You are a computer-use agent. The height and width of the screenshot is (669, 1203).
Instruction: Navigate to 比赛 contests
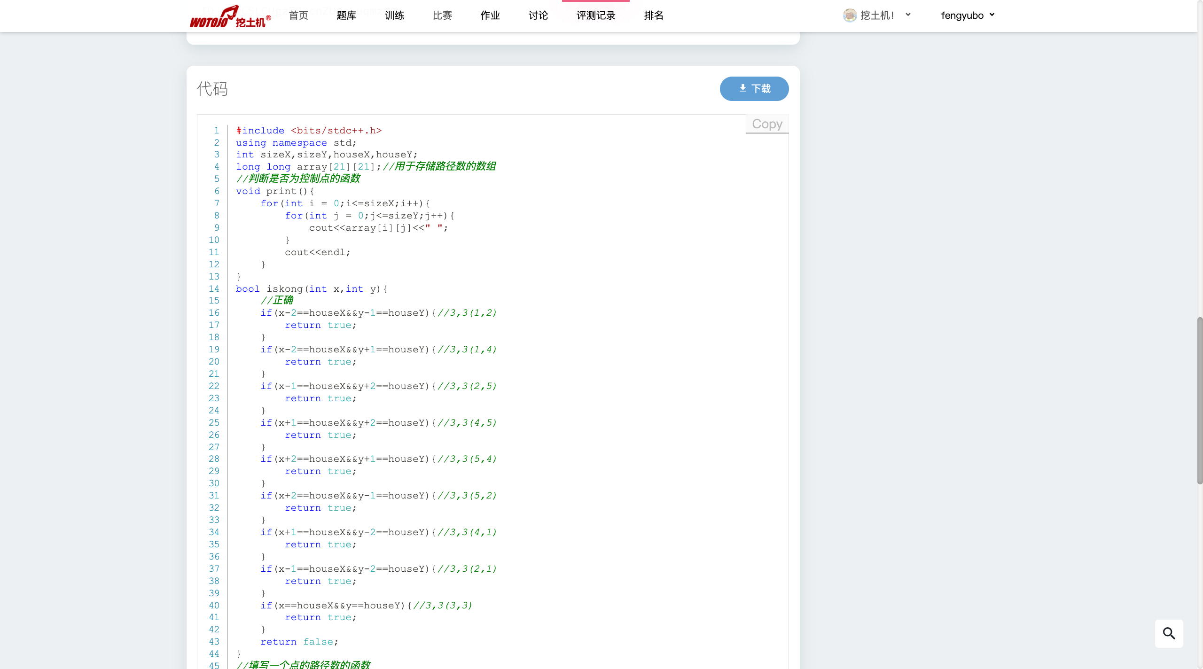(442, 16)
